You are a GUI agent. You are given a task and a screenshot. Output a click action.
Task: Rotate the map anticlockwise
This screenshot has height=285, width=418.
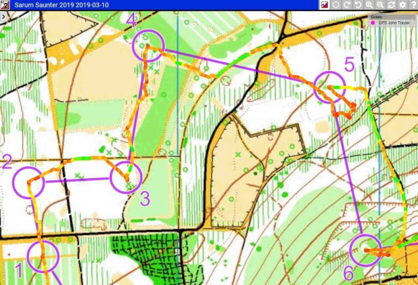(x=358, y=5)
